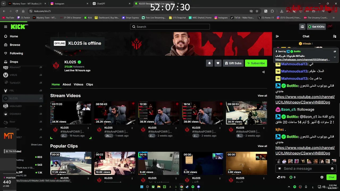Screen dimensions: 340x191
Task: Click the green Chat send button
Action: pyautogui.click(x=331, y=177)
